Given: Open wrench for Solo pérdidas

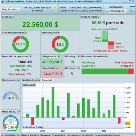Looking at the screenshot, I should click(57, 68).
